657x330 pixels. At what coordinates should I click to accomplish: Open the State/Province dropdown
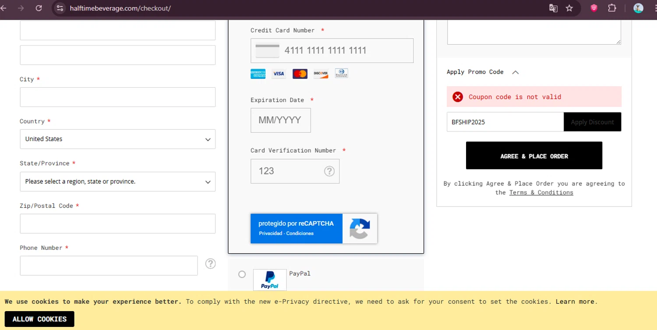[x=117, y=181]
